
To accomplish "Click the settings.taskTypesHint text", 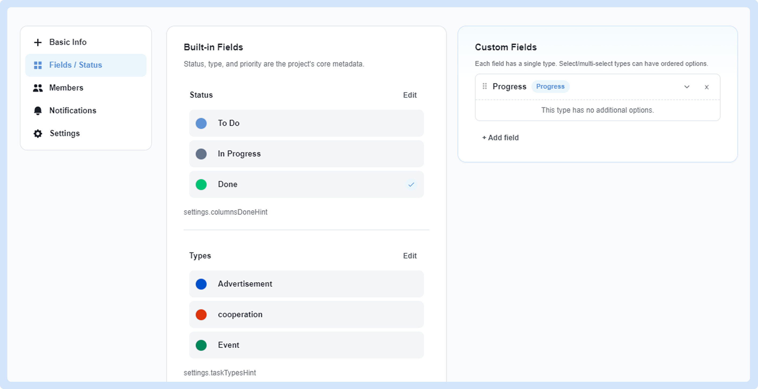I will 220,373.
